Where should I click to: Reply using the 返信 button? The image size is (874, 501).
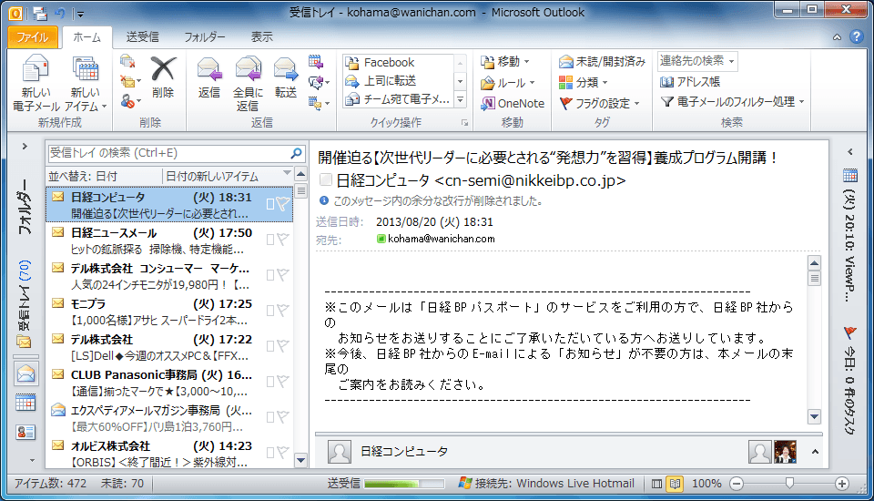[x=209, y=78]
